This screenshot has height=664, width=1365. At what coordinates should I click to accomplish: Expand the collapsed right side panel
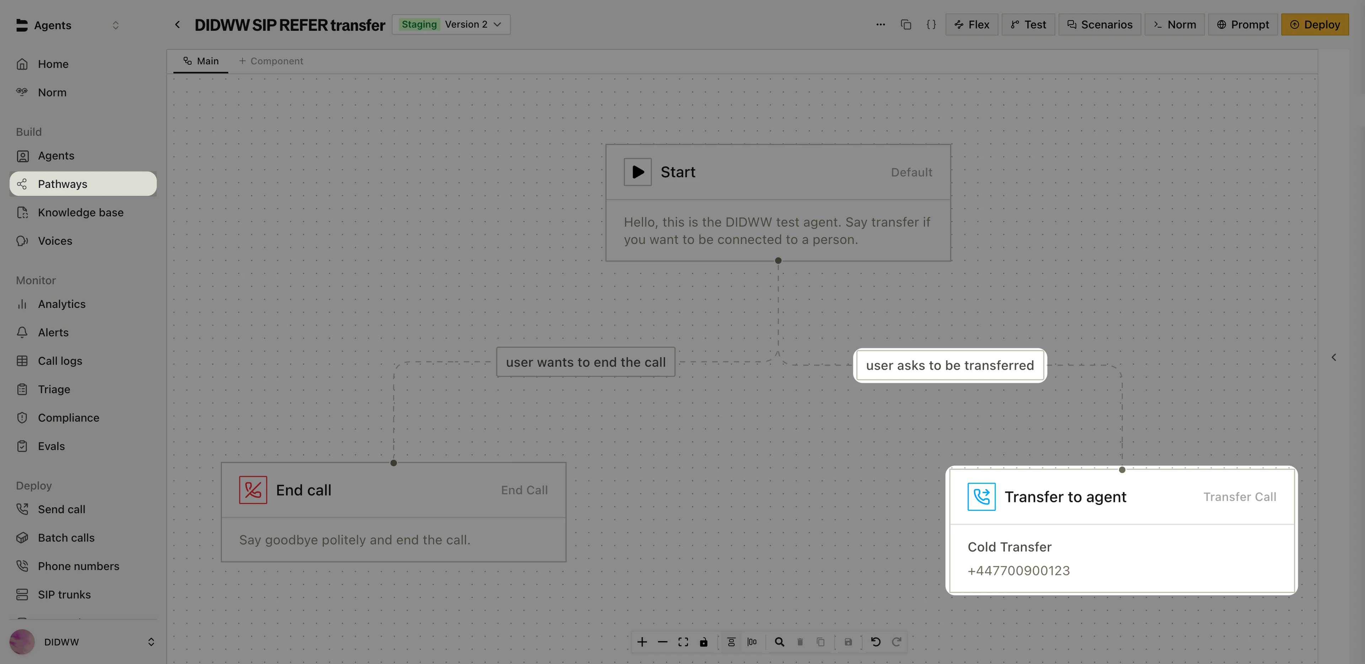(1334, 357)
